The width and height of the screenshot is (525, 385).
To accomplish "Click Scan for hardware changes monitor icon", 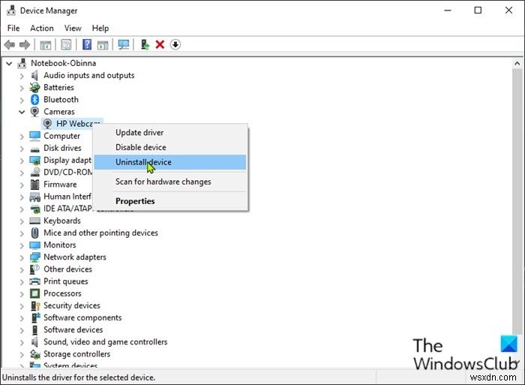I will pos(124,44).
